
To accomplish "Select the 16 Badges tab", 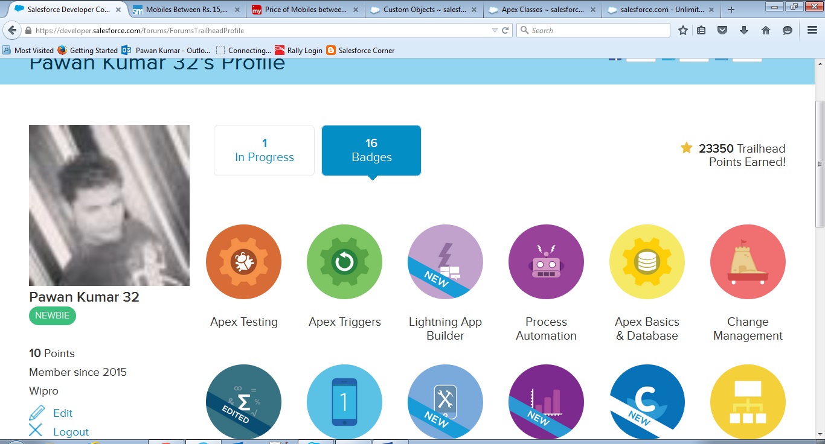I will point(371,150).
